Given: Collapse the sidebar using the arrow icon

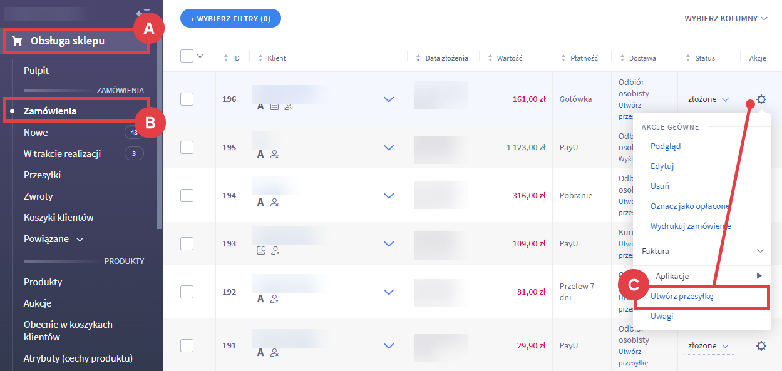Looking at the screenshot, I should tap(143, 12).
